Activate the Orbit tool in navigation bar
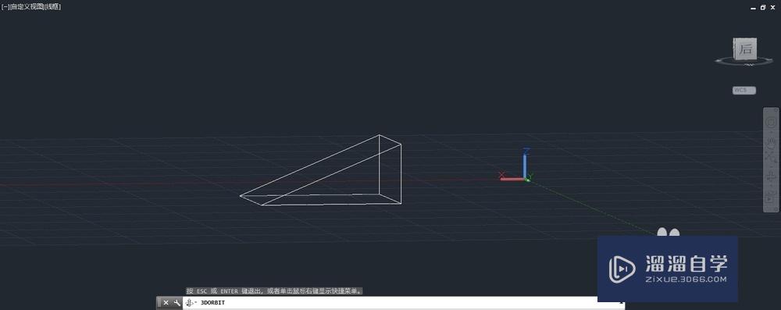Viewport: 781px width, 310px height. 771,177
